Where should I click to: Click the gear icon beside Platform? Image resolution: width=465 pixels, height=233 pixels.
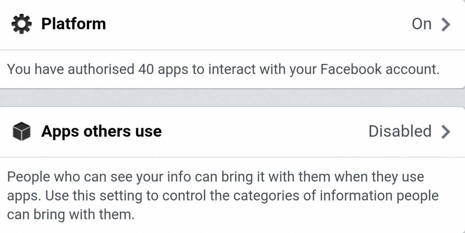click(21, 24)
